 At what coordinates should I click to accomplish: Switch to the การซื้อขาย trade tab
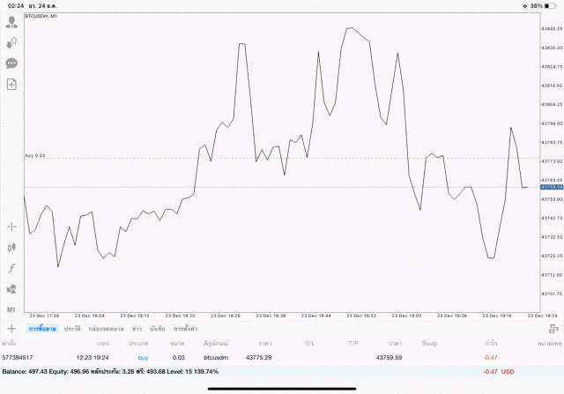42,328
